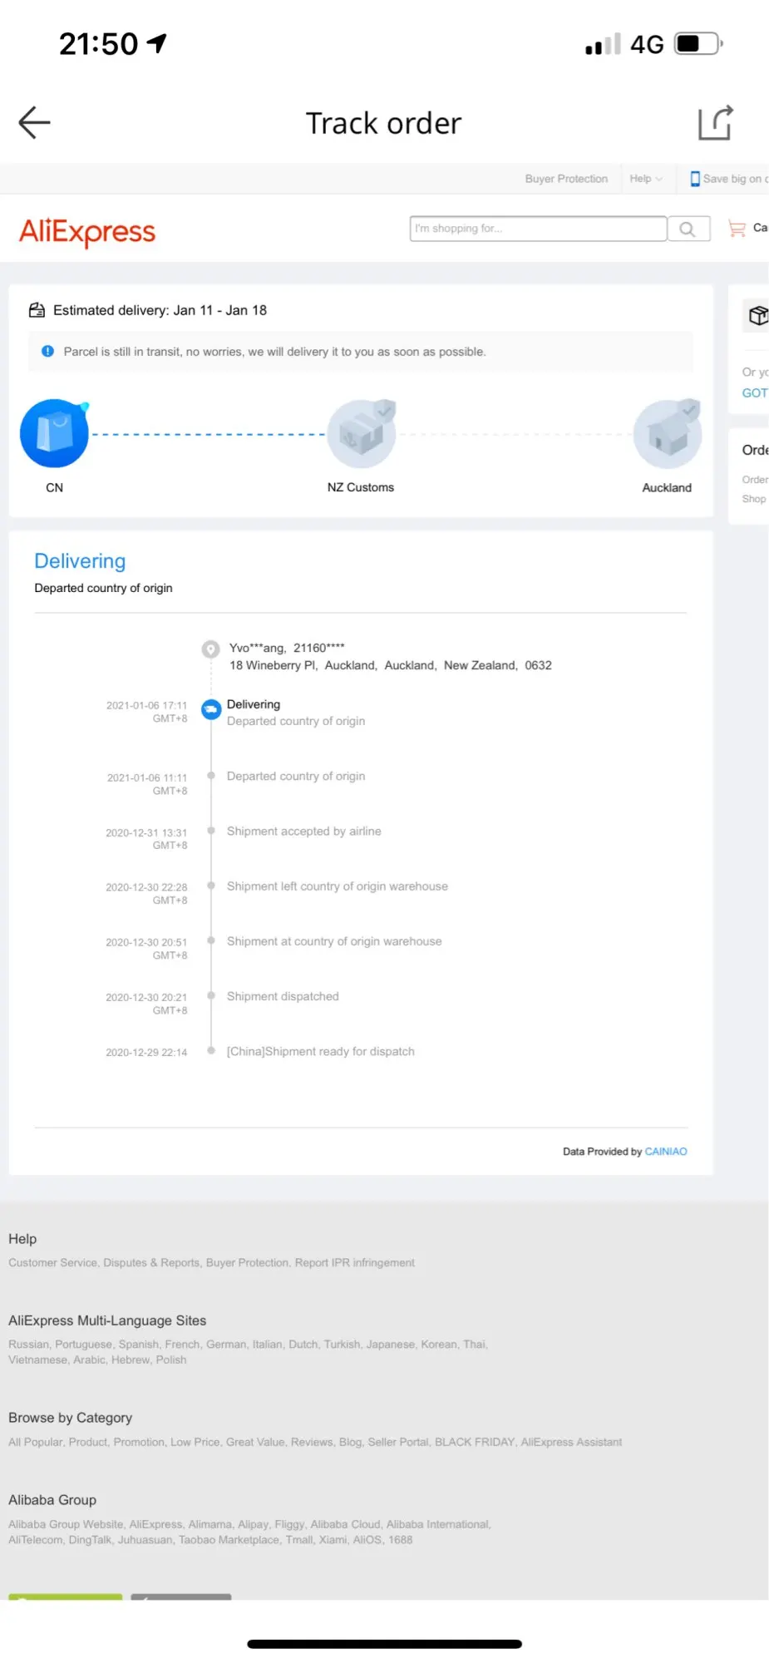Open the Taobao Marketplace link
The height and width of the screenshot is (1663, 769).
229,1540
